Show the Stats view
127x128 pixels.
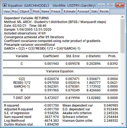coord(94,11)
